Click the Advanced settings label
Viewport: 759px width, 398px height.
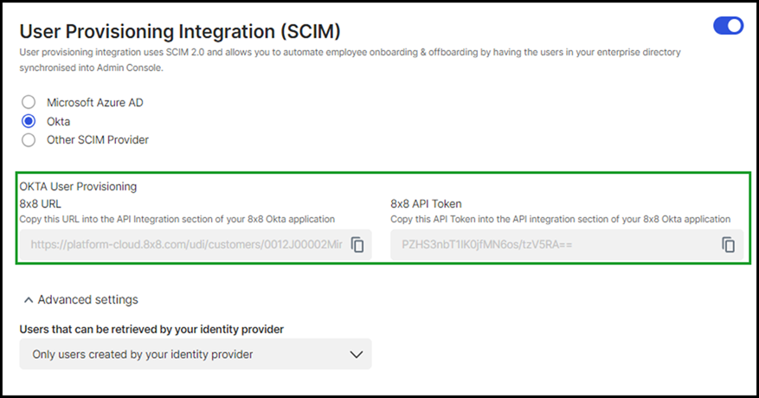point(87,299)
